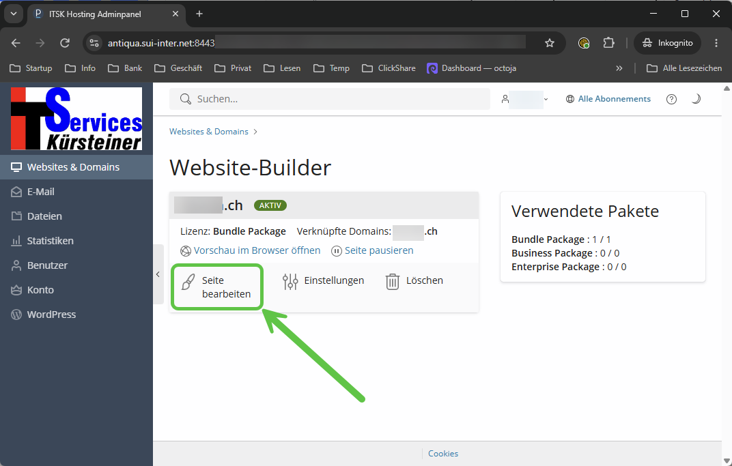Click the Bundle Package : 1 / 1 text

[x=561, y=239]
